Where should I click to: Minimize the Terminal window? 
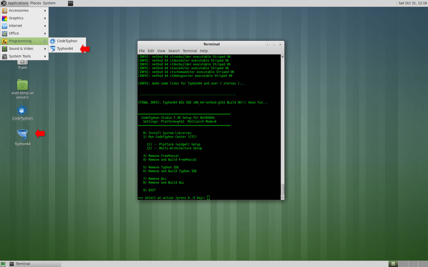pos(267,44)
